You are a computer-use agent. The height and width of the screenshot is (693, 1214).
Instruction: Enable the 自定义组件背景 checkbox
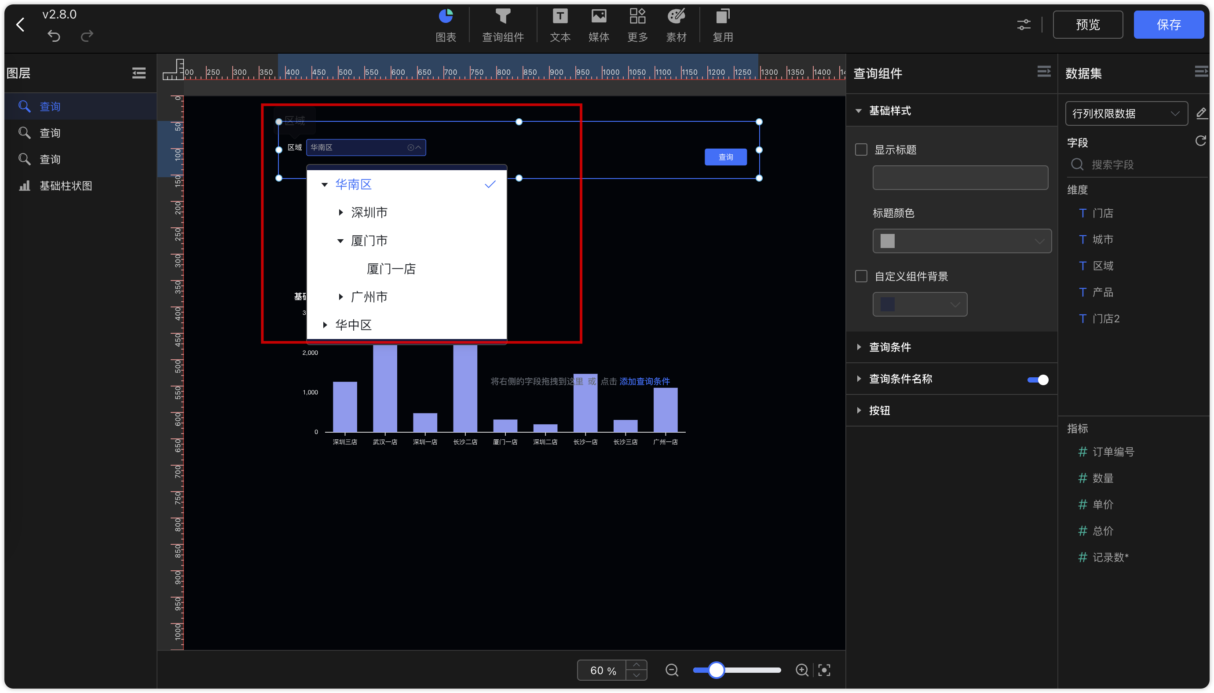[x=861, y=276]
